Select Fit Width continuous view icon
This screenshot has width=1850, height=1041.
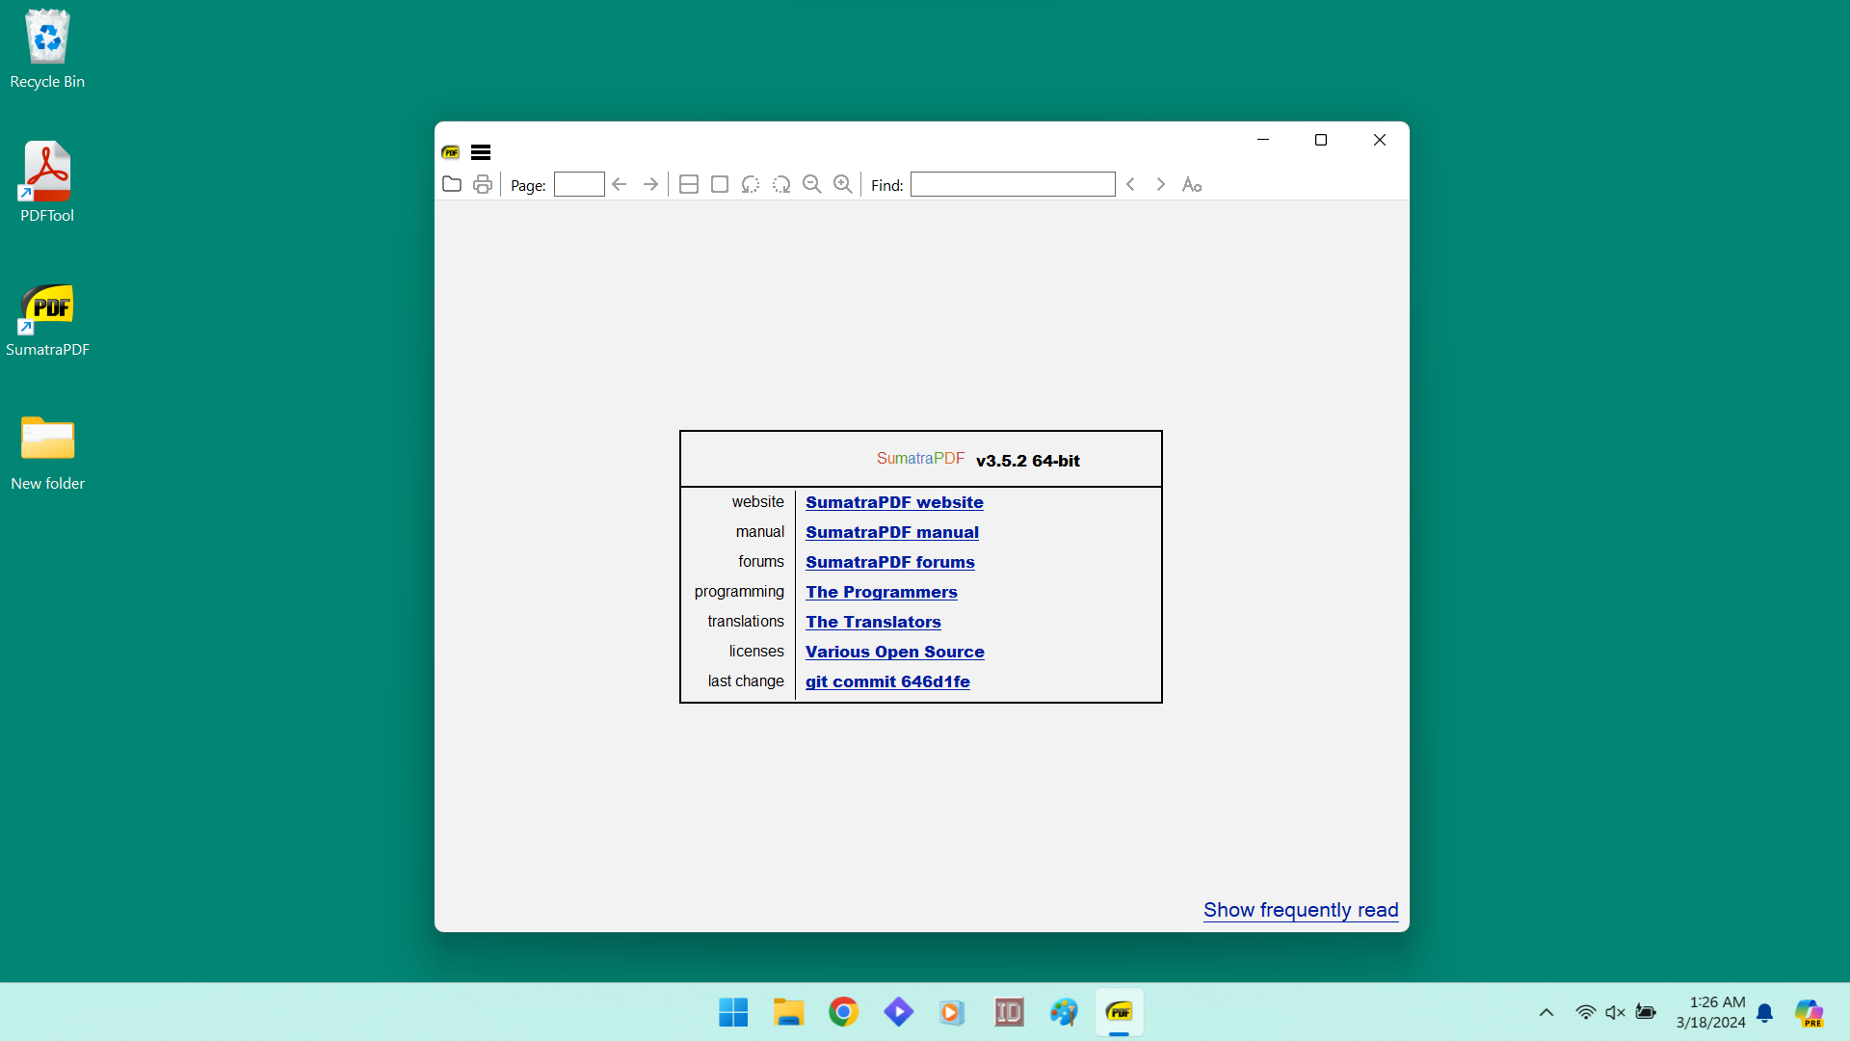[689, 184]
